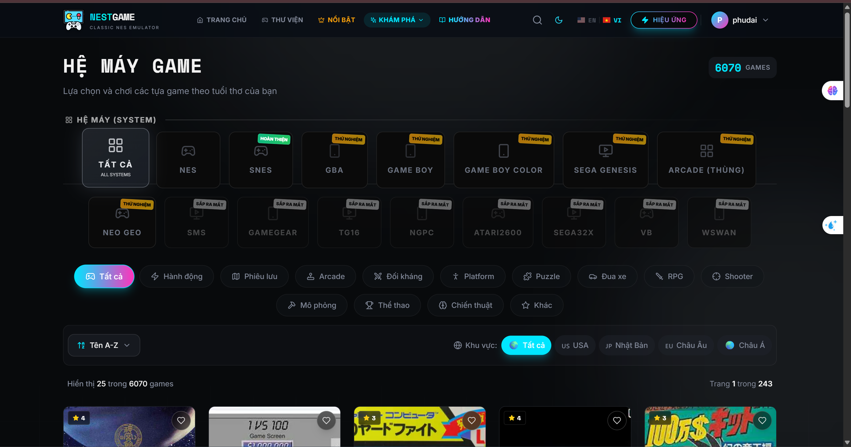The height and width of the screenshot is (447, 851).
Task: Choose the Game Boy system card
Action: 410,160
